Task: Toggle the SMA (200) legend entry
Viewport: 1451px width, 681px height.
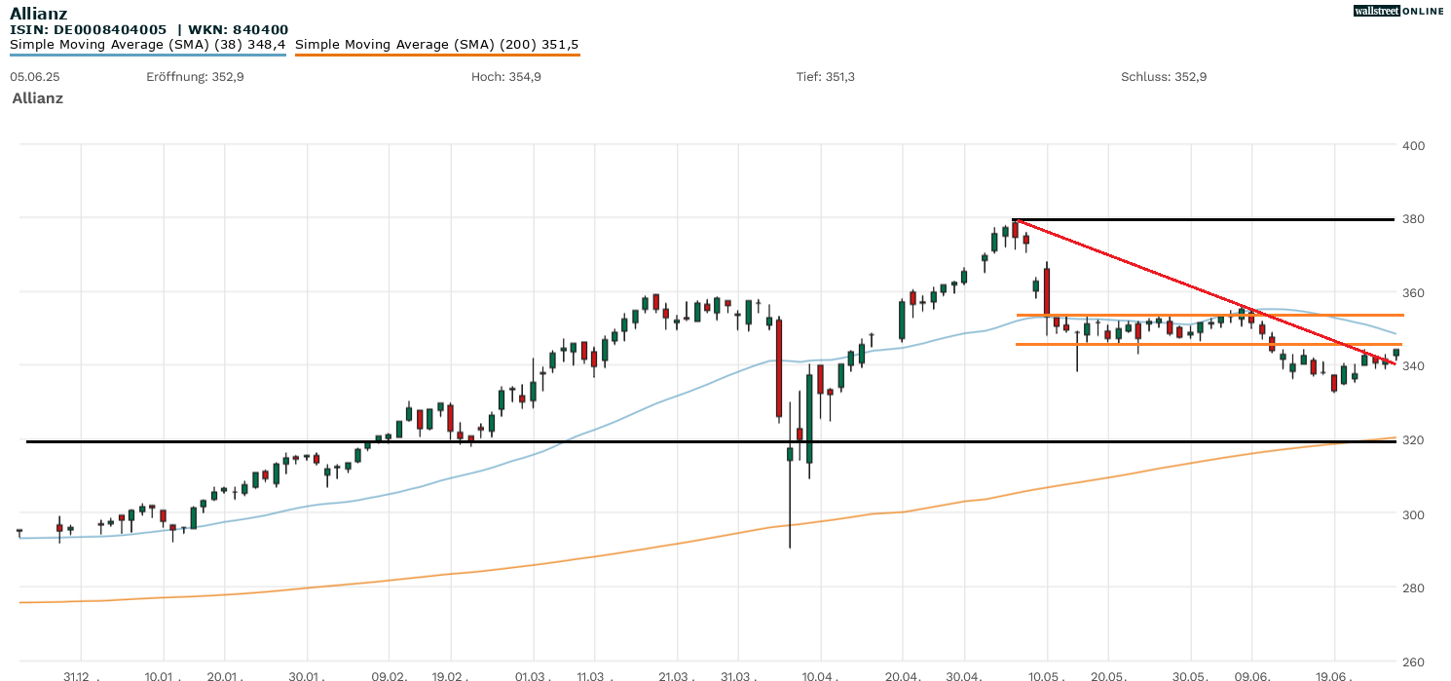Action: click(436, 45)
